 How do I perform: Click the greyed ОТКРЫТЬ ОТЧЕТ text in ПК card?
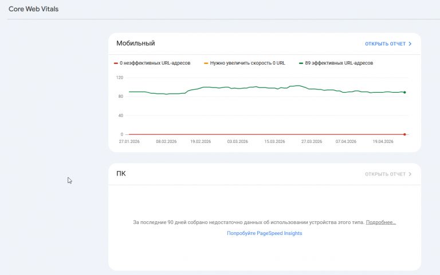tap(385, 174)
